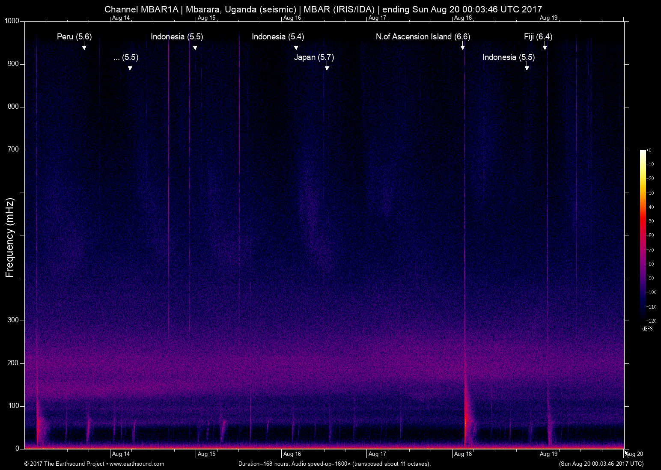Click the arrow under the ... (5.5) label
661x470 pixels.
coord(130,66)
